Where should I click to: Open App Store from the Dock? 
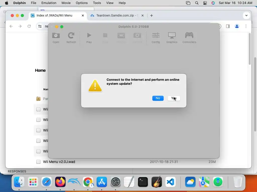pyautogui.click(x=102, y=182)
